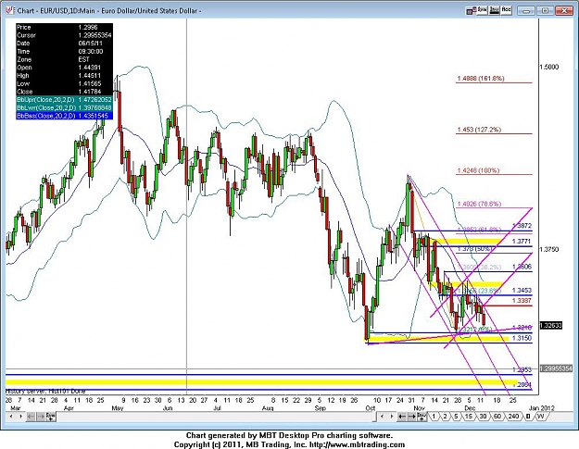Click the 1.5000 price axis label

coord(549,67)
